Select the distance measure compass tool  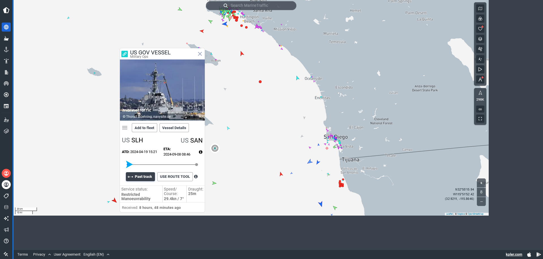tap(480, 79)
